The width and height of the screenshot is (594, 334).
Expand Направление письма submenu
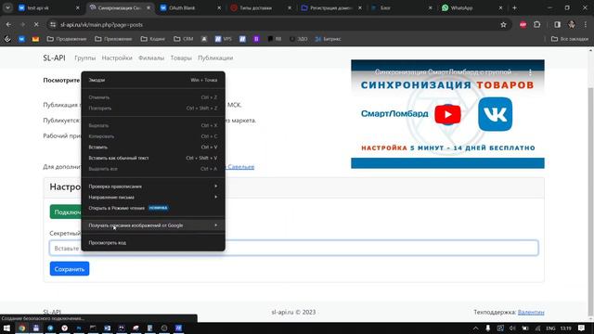(153, 197)
